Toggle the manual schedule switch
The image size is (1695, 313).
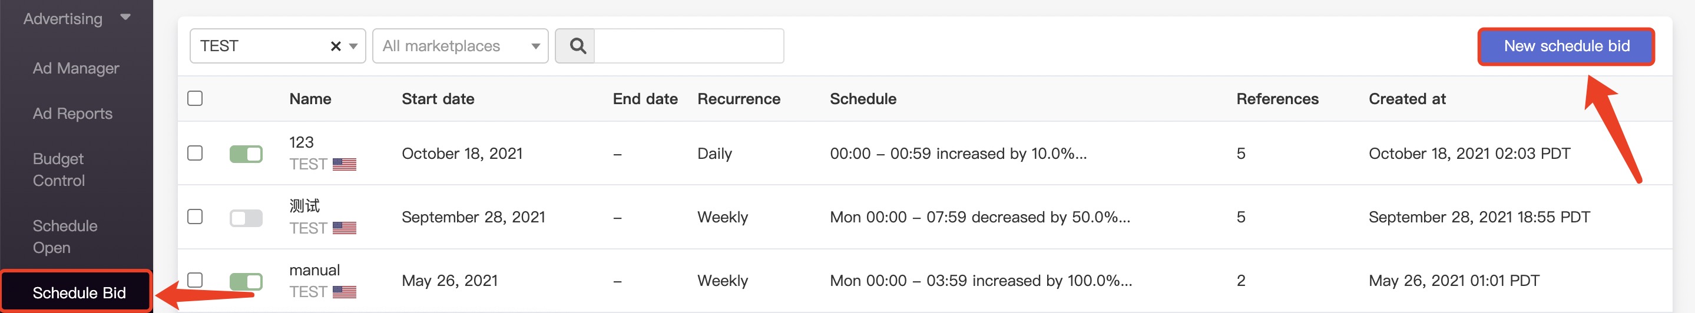click(246, 281)
